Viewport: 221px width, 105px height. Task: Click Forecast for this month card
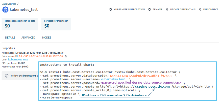pyautogui.click(x=56, y=24)
